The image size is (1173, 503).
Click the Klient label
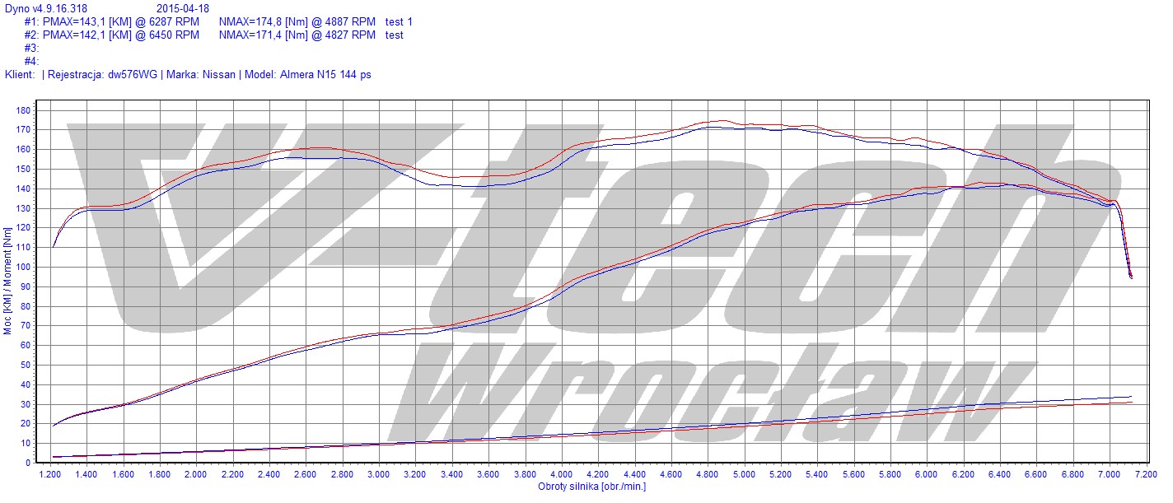pyautogui.click(x=19, y=74)
